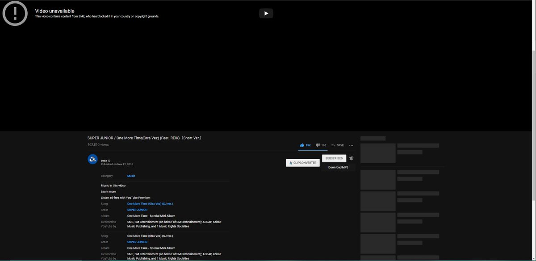Click the avex channel avatar

tap(92, 159)
